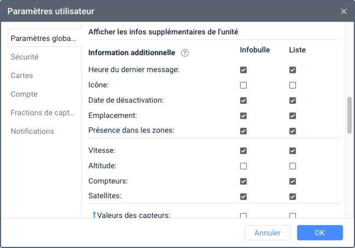Enable Icône in the Infobulle column

click(243, 85)
